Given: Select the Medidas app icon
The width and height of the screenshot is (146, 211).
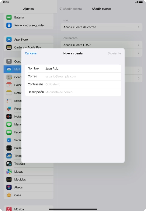Looking at the screenshot, I should [x=9, y=179].
